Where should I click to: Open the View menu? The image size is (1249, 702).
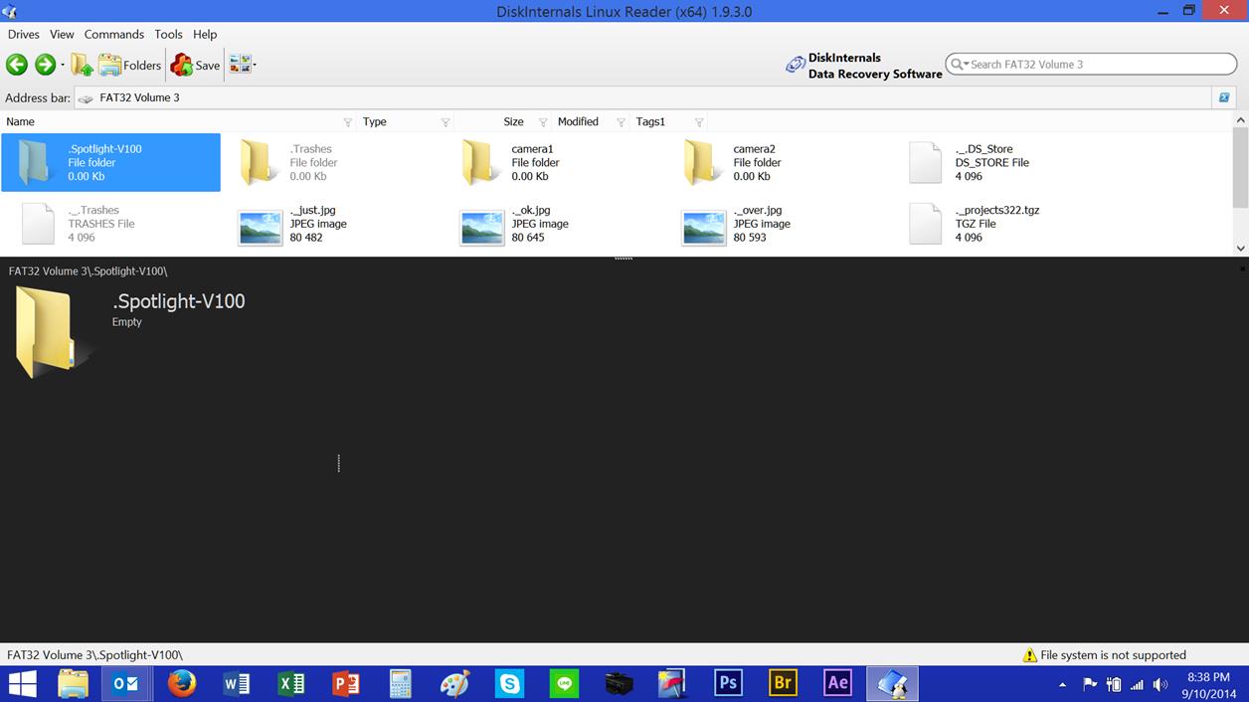click(x=62, y=34)
